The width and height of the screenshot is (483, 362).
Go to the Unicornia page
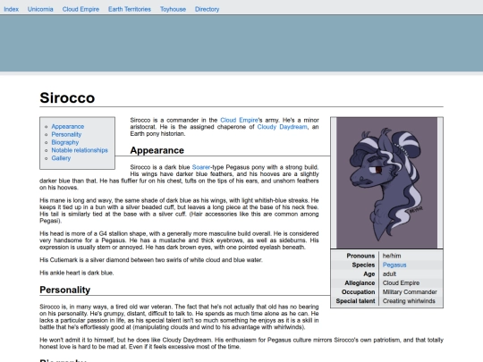tap(40, 9)
